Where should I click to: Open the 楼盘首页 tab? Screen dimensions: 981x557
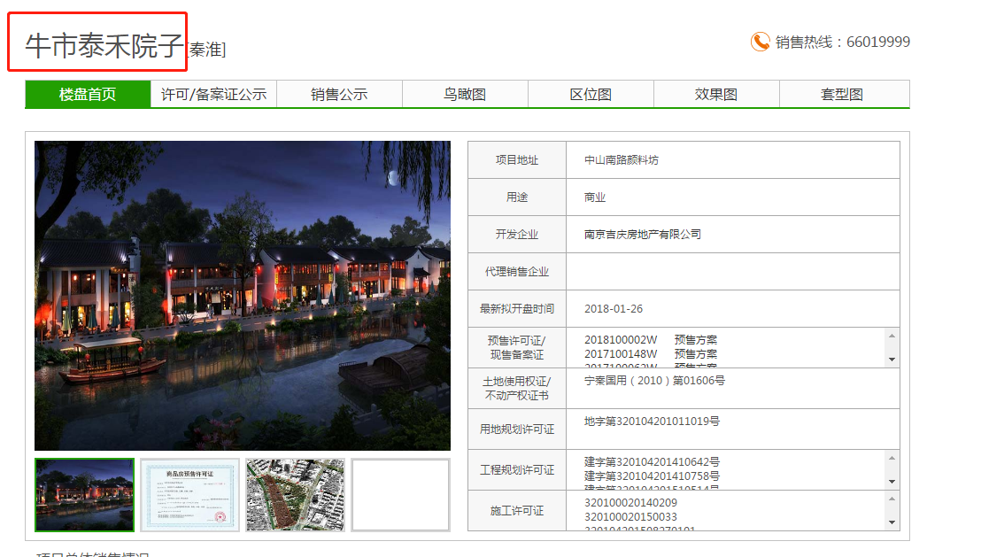pos(88,95)
